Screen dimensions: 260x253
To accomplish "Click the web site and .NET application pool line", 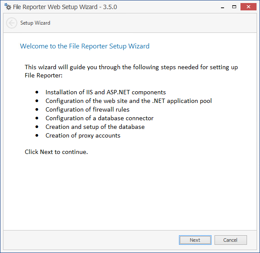I will click(x=128, y=101).
